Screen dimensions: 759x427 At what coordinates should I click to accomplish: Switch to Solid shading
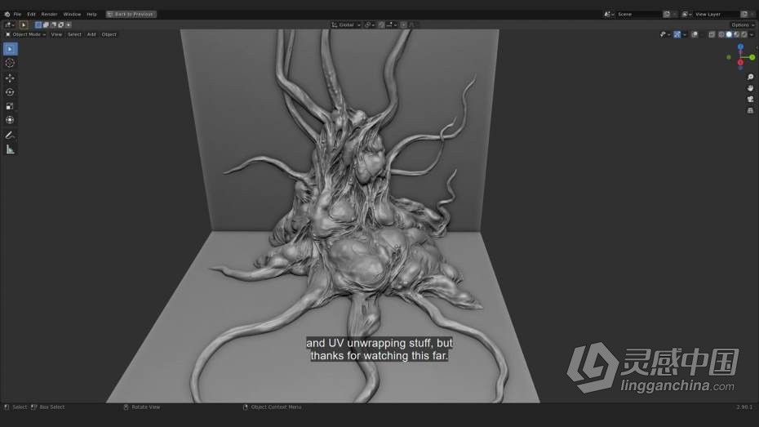[729, 34]
